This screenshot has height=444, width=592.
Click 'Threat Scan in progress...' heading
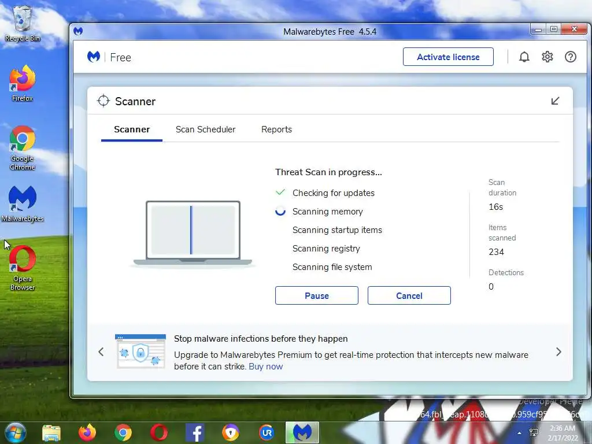click(x=328, y=172)
